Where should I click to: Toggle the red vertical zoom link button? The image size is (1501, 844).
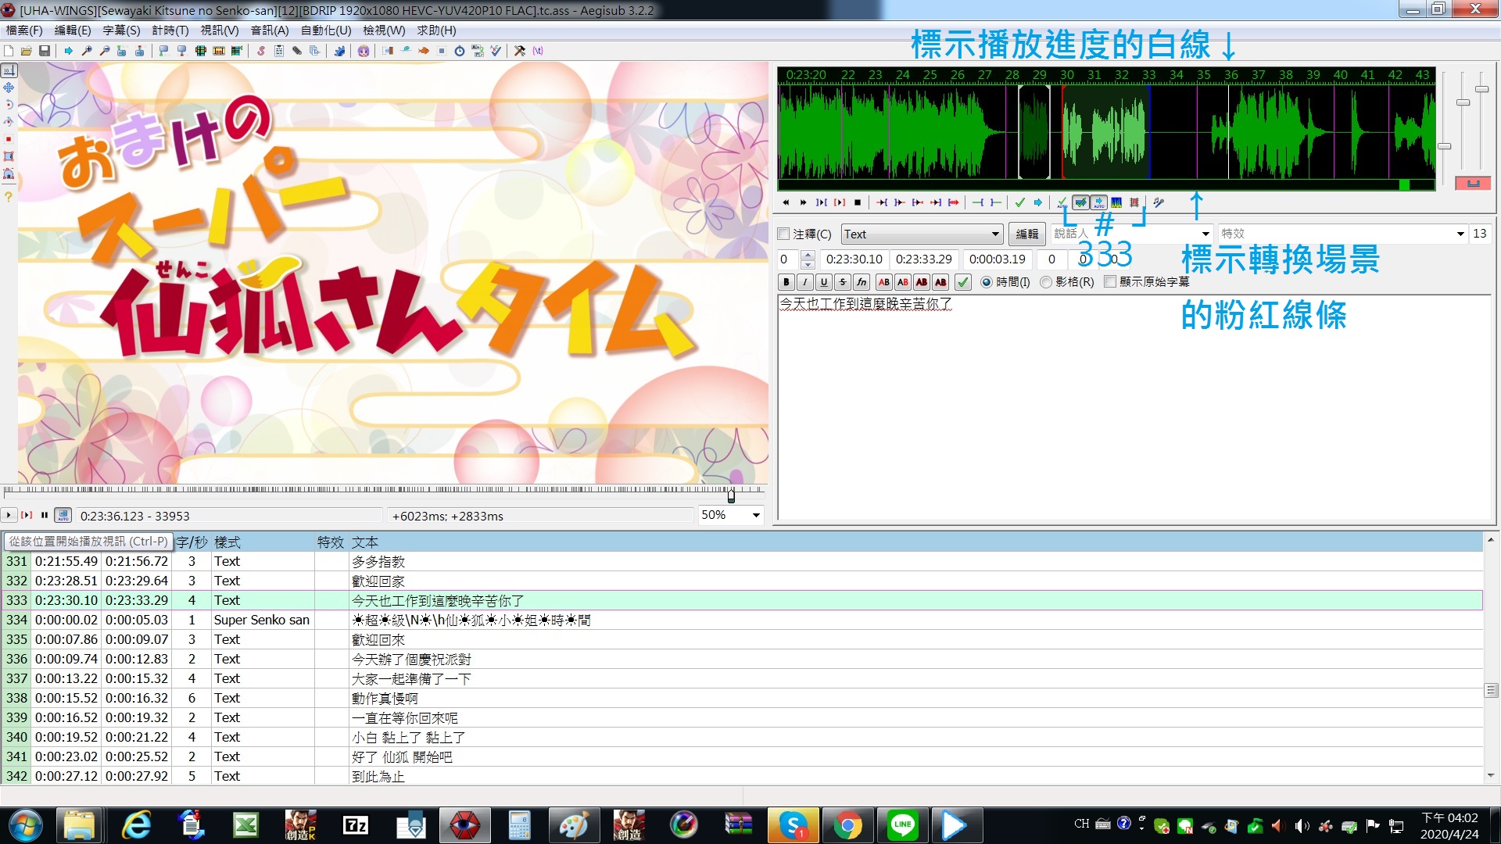[x=1473, y=184]
